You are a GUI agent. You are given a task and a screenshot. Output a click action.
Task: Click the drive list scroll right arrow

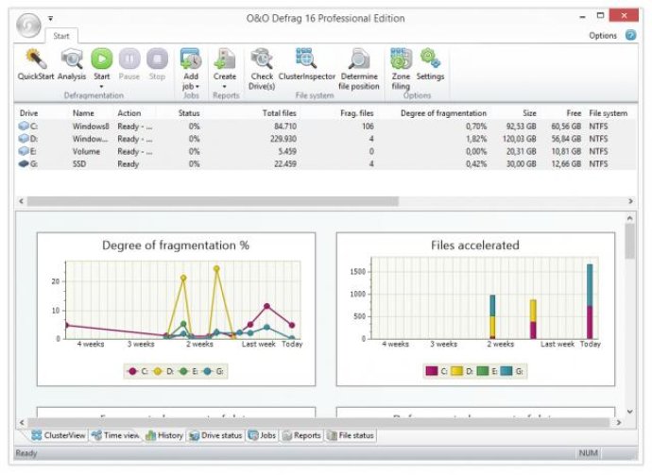point(630,201)
